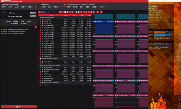The width and height of the screenshot is (181, 109).
Task: Uncheck GPU monitoring in the FurMark window
Action: tap(150, 26)
